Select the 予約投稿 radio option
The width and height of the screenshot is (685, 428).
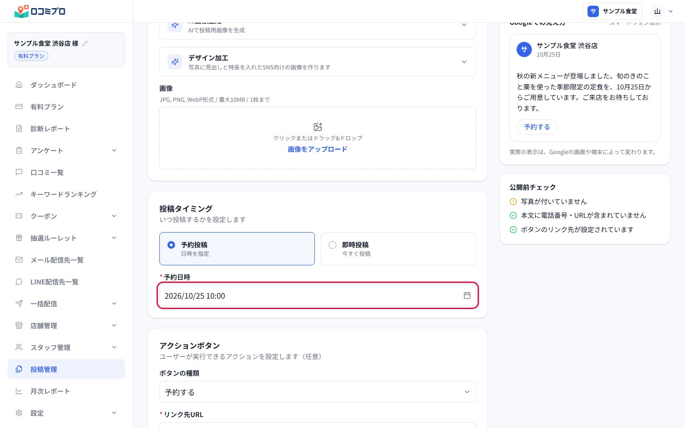pos(237,249)
